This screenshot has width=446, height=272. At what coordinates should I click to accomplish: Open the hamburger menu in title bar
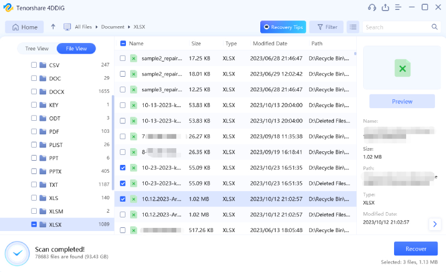[398, 7]
